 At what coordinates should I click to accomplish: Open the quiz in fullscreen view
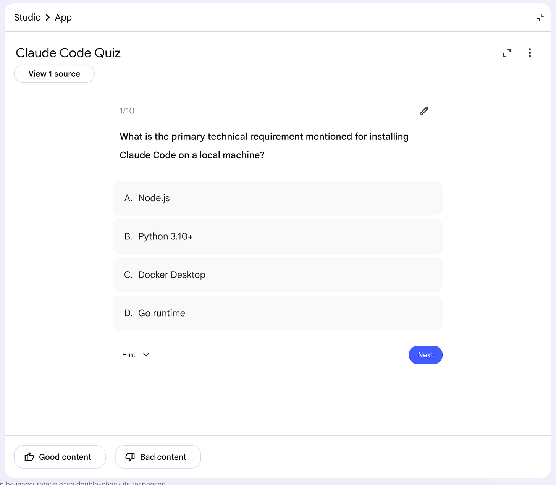506,53
